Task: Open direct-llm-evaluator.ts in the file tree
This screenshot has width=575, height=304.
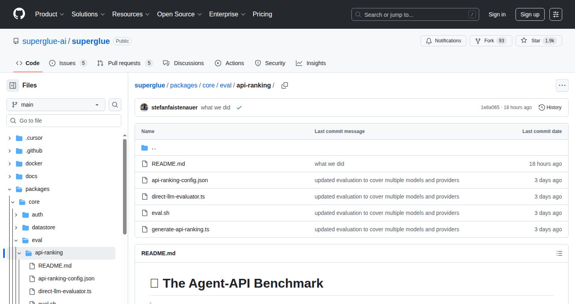Action: point(65,291)
